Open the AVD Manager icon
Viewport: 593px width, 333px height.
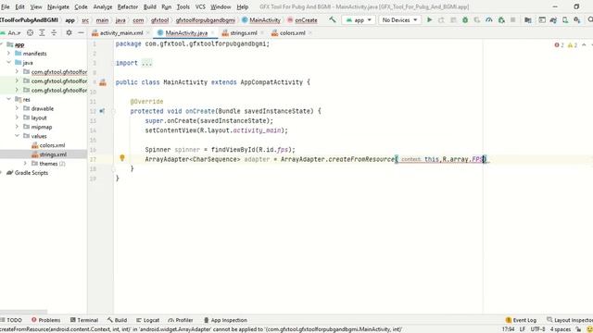click(x=565, y=19)
